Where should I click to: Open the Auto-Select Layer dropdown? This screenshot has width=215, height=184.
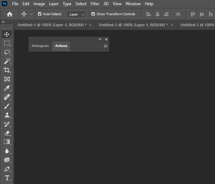click(76, 14)
